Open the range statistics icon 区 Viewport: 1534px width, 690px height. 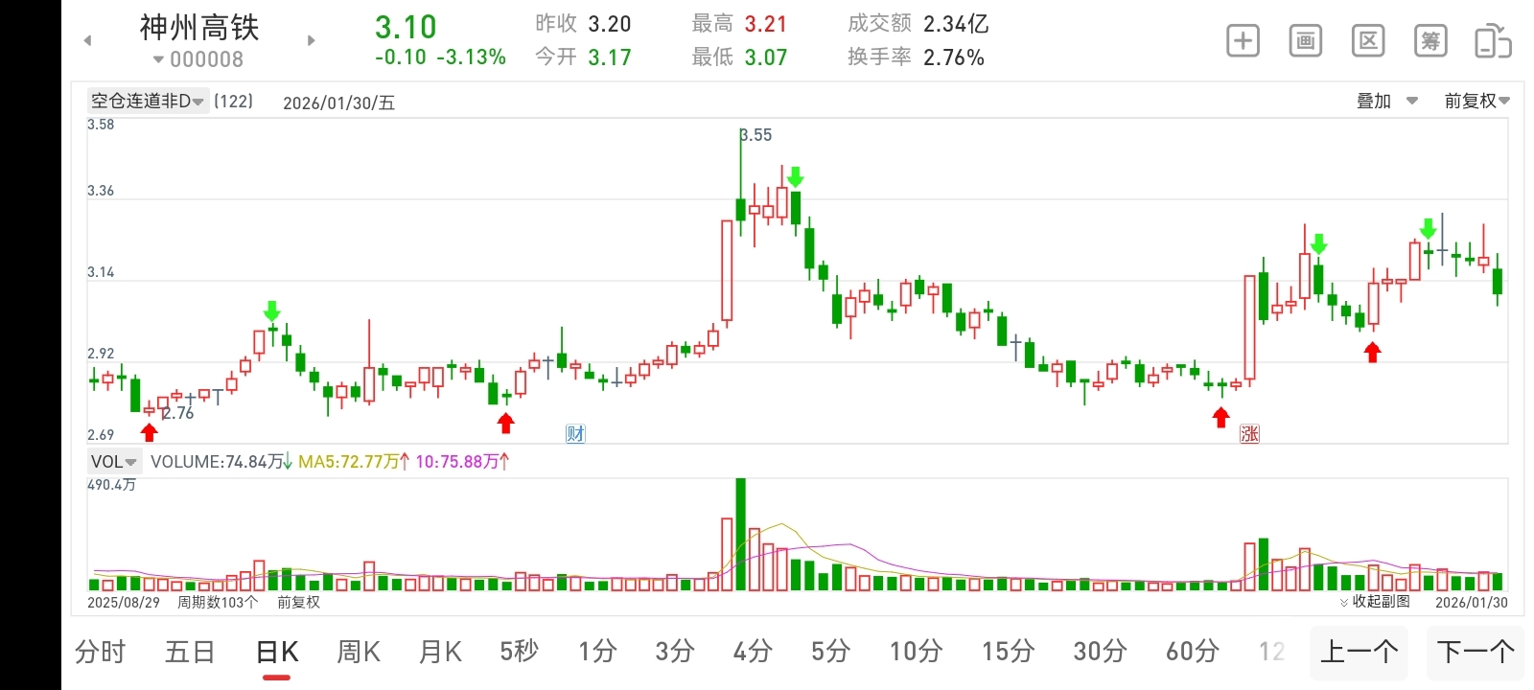[1368, 40]
